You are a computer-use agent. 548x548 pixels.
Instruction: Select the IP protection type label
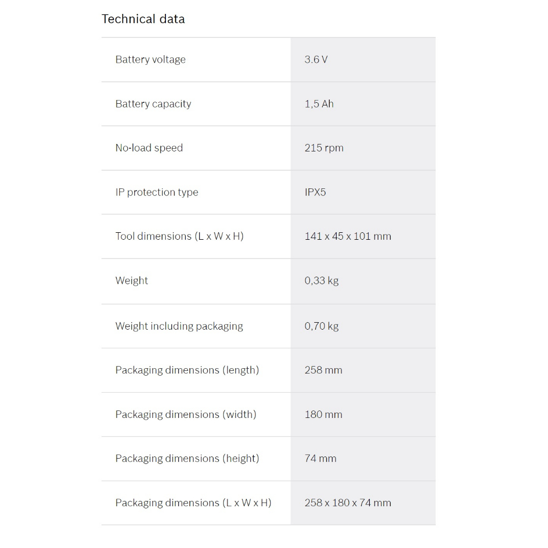click(x=156, y=192)
